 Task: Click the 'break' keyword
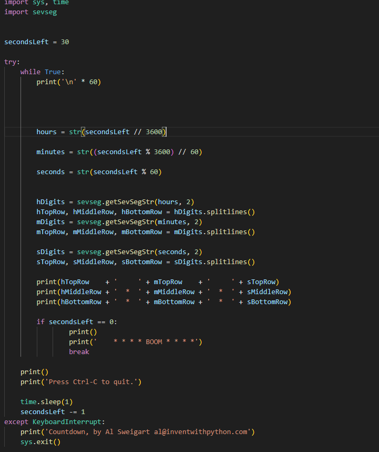point(79,351)
